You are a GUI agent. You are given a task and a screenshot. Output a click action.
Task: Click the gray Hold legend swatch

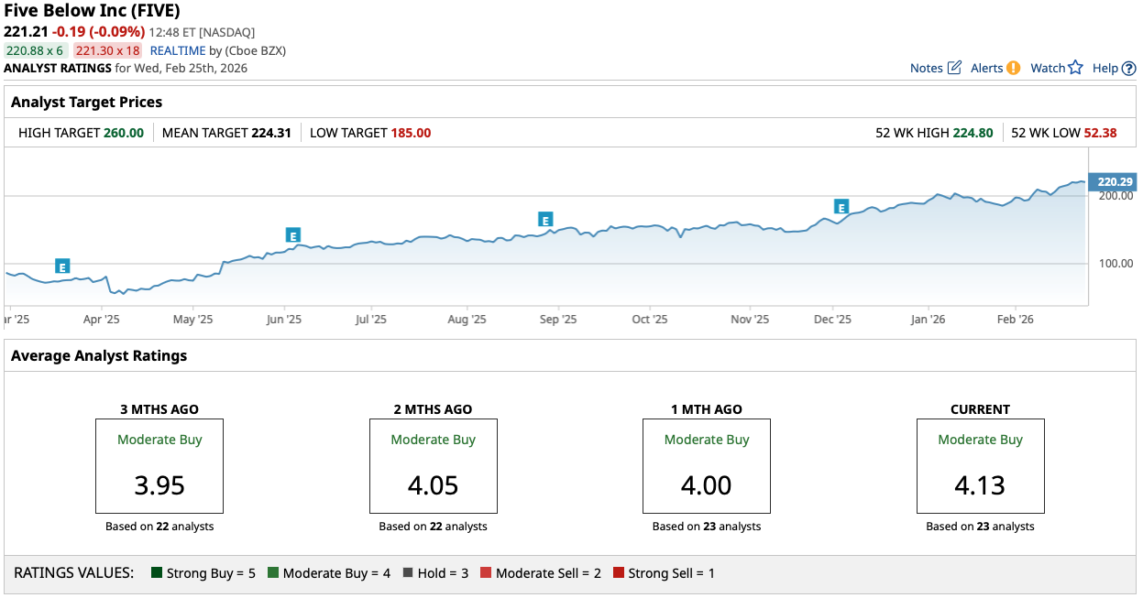pyautogui.click(x=408, y=573)
